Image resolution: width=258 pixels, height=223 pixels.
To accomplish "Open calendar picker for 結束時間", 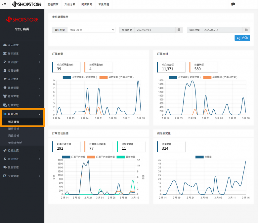I will (x=246, y=30).
